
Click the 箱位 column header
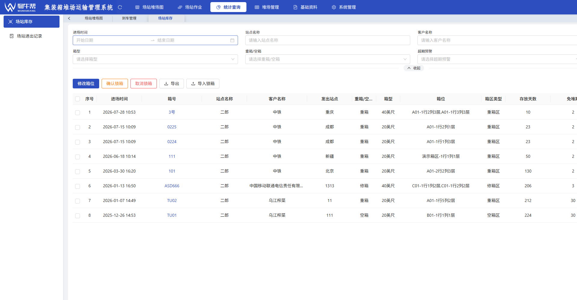(x=441, y=99)
